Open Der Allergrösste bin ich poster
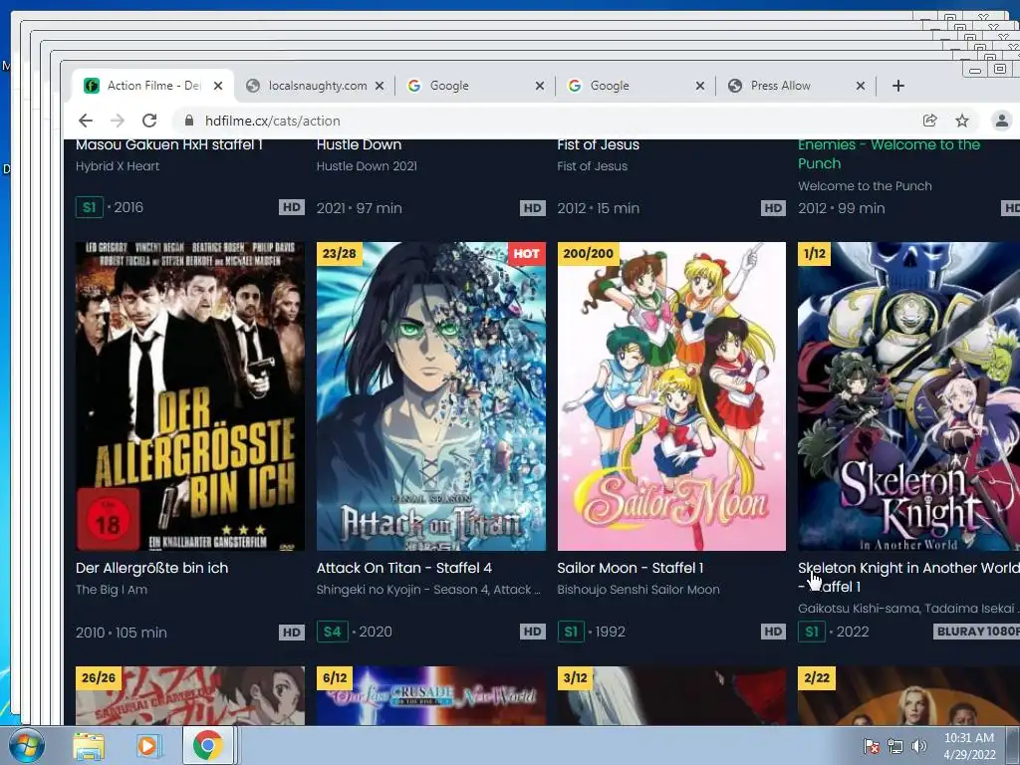The image size is (1020, 765). coord(190,396)
